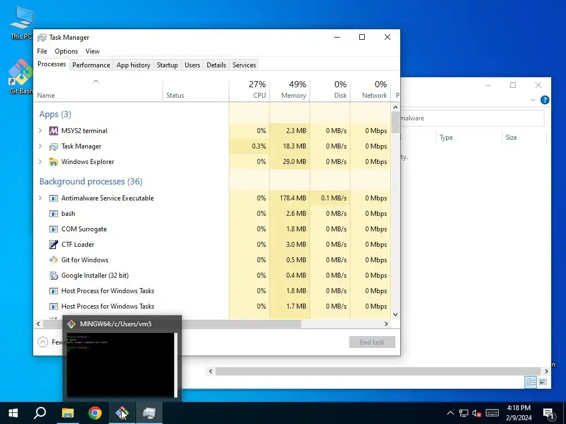Open the File menu
Image resolution: width=566 pixels, height=424 pixels.
tap(42, 51)
